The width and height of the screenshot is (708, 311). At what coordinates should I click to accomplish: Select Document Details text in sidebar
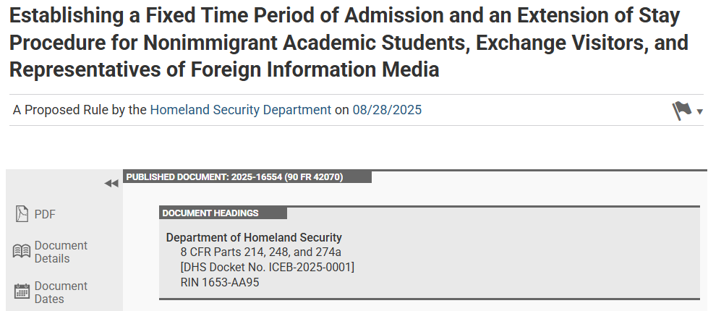(61, 252)
